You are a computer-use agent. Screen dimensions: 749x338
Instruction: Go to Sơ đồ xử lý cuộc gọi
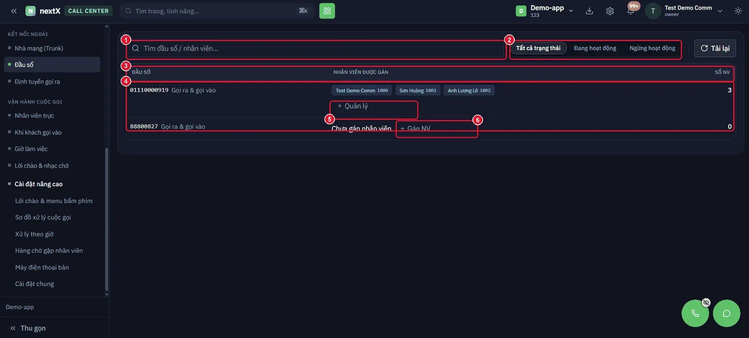[x=43, y=218]
